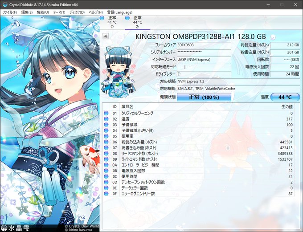Click the 44 °C temperature button
The image size is (303, 232).
pyautogui.click(x=285, y=97)
